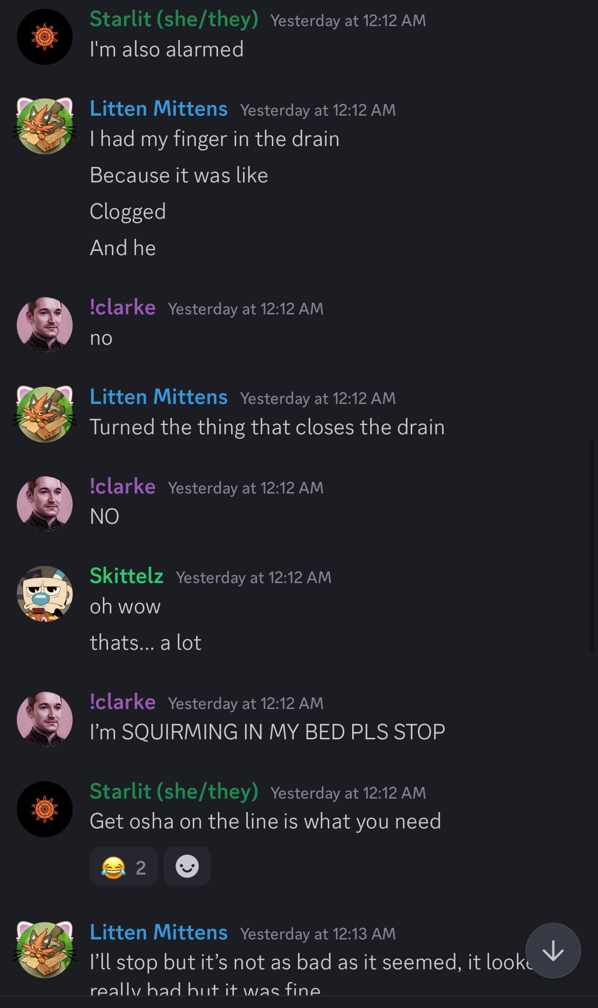Tap !clarke's avatar by uppercase 'NO'
Viewport: 598px width, 1008px height.
(45, 504)
